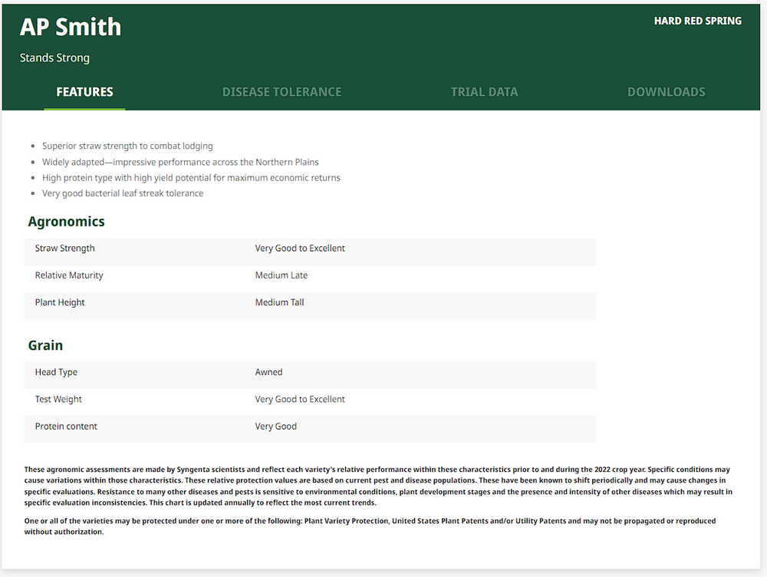Click the AP Smith variety title
The image size is (767, 577).
(71, 27)
